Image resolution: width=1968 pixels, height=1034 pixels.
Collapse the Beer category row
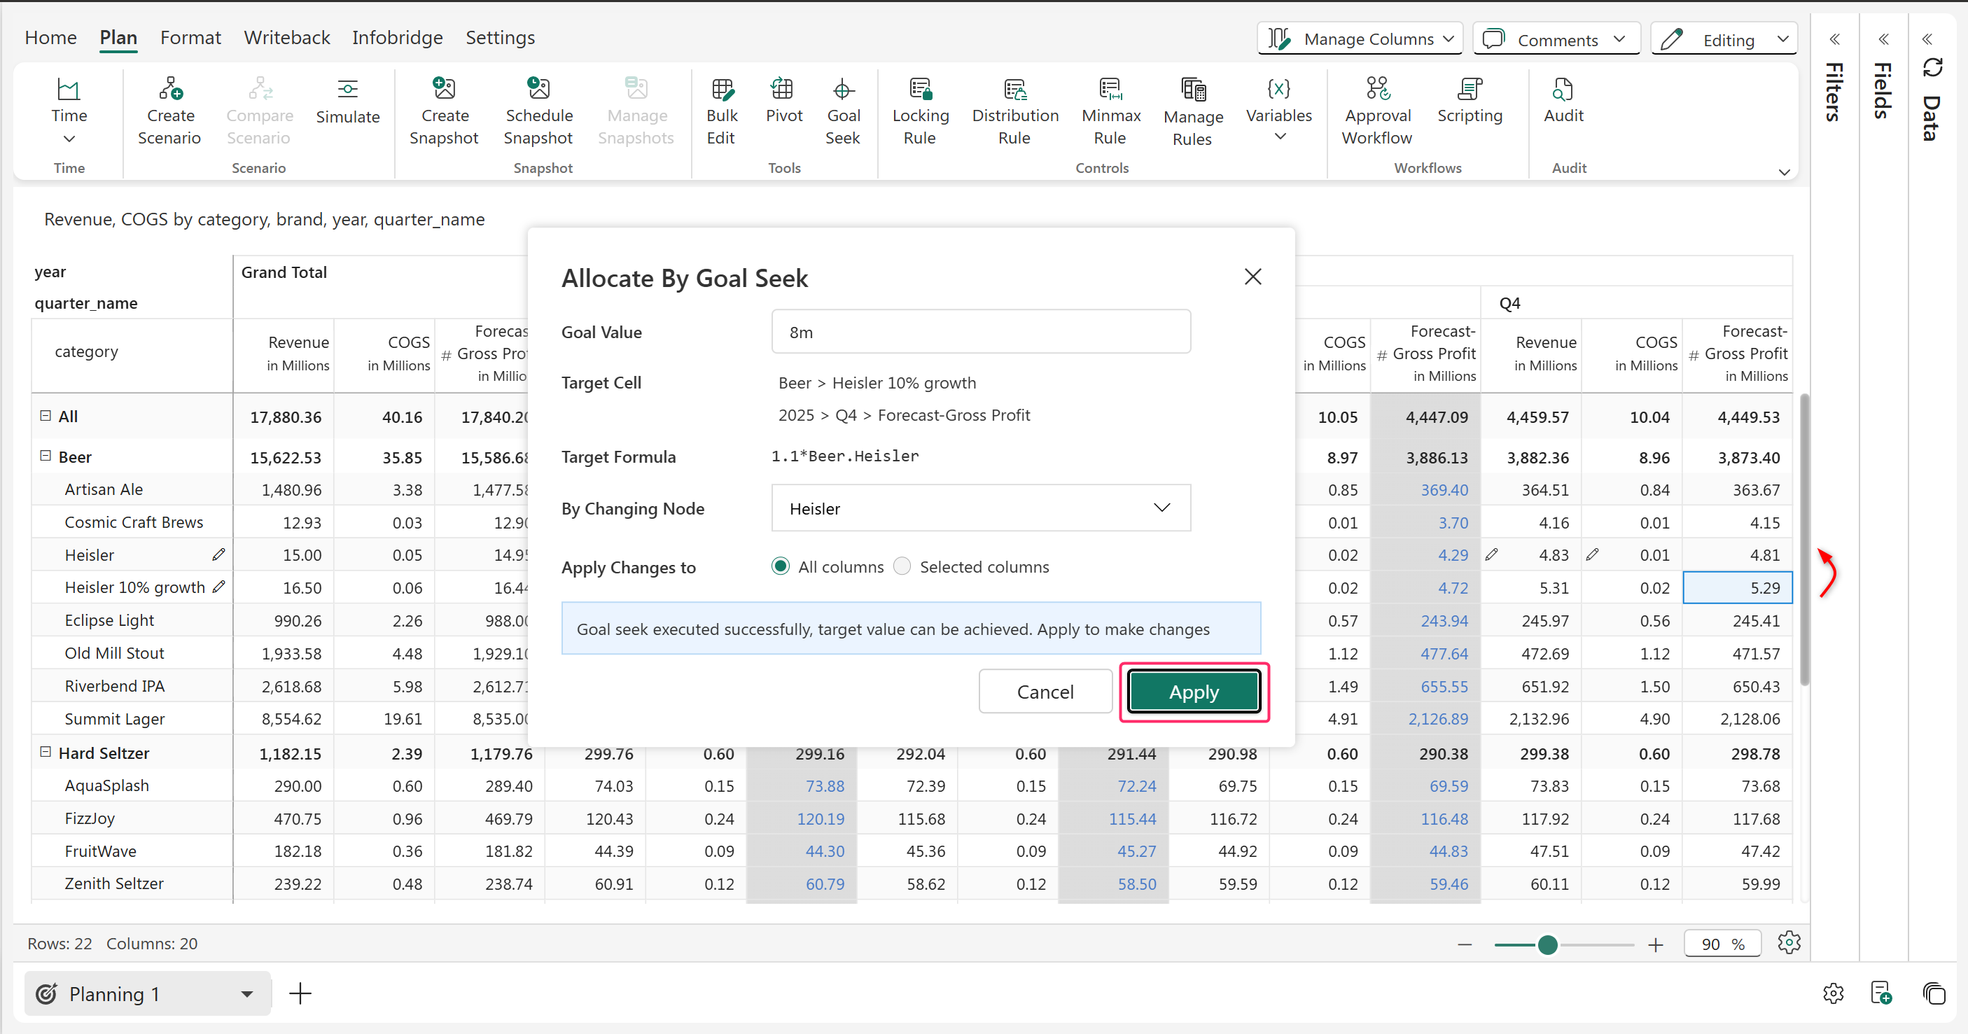46,456
